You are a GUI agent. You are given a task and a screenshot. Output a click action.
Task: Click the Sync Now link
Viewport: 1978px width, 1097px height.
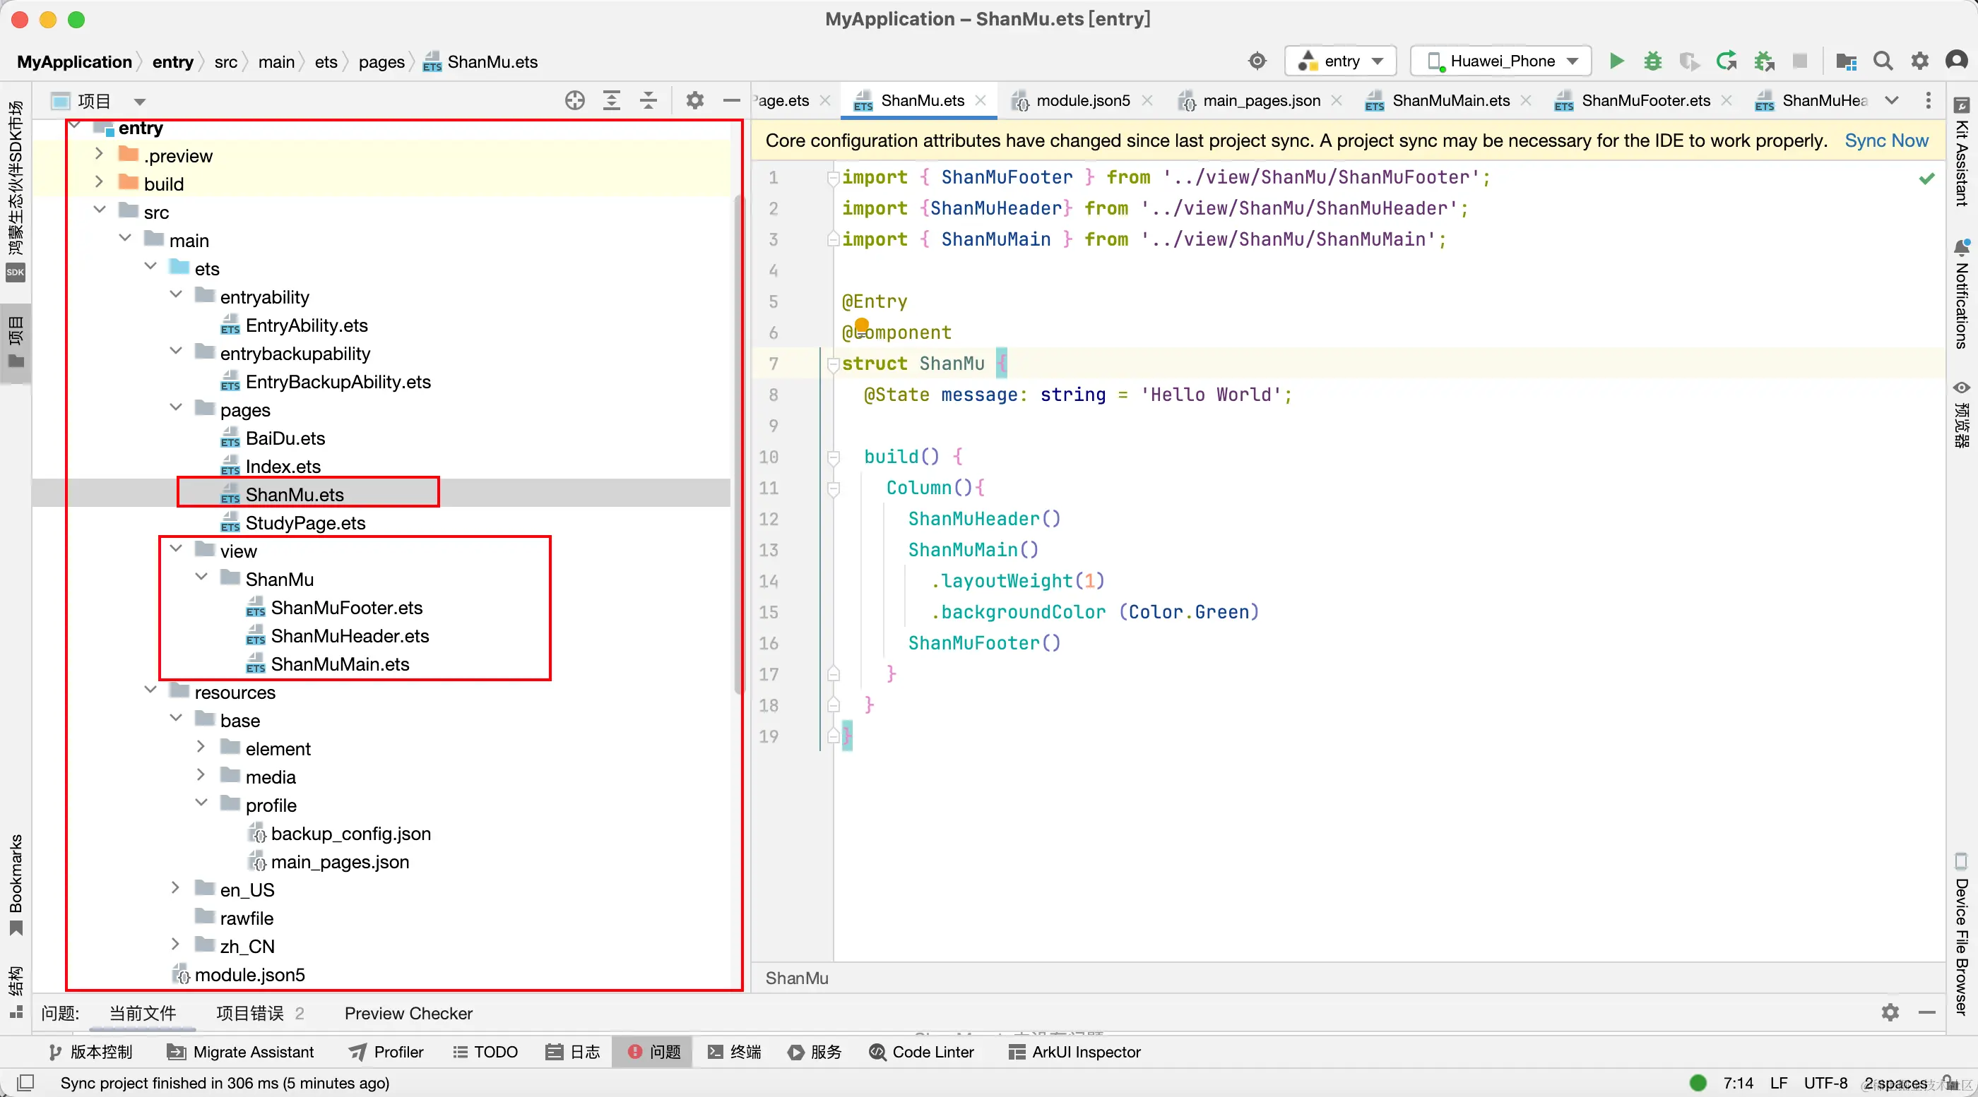pyautogui.click(x=1886, y=140)
